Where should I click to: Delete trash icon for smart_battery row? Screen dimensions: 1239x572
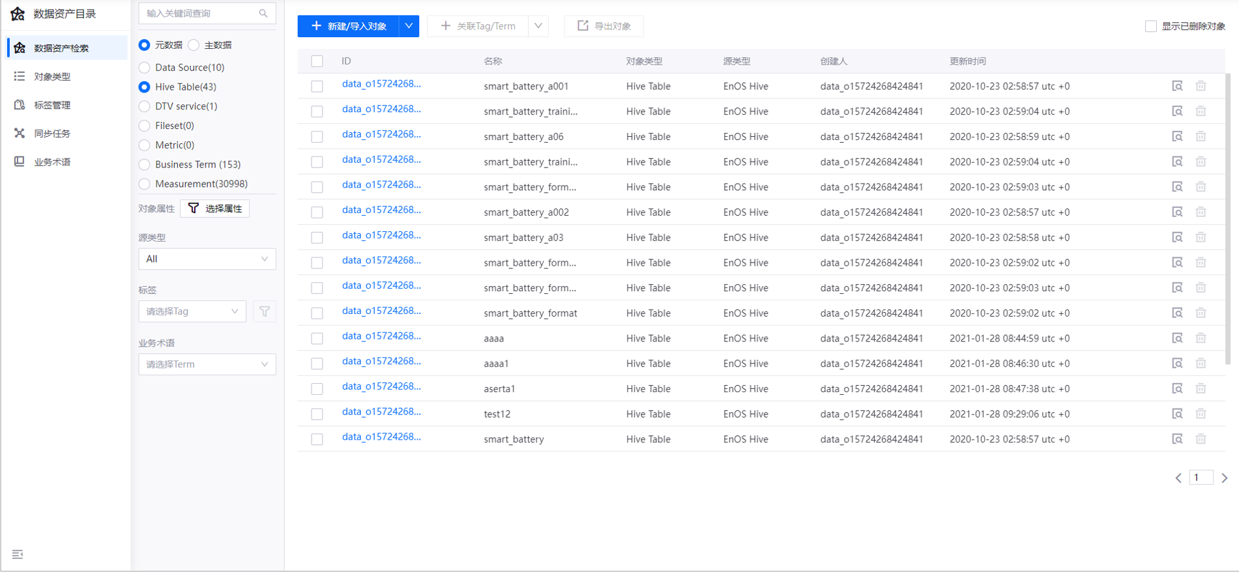(1201, 439)
